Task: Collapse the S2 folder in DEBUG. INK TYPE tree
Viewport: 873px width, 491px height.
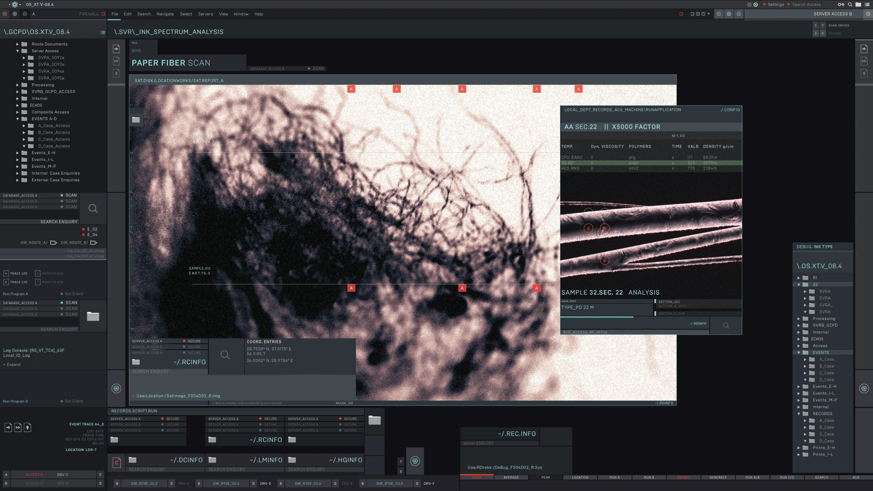Action: click(799, 285)
